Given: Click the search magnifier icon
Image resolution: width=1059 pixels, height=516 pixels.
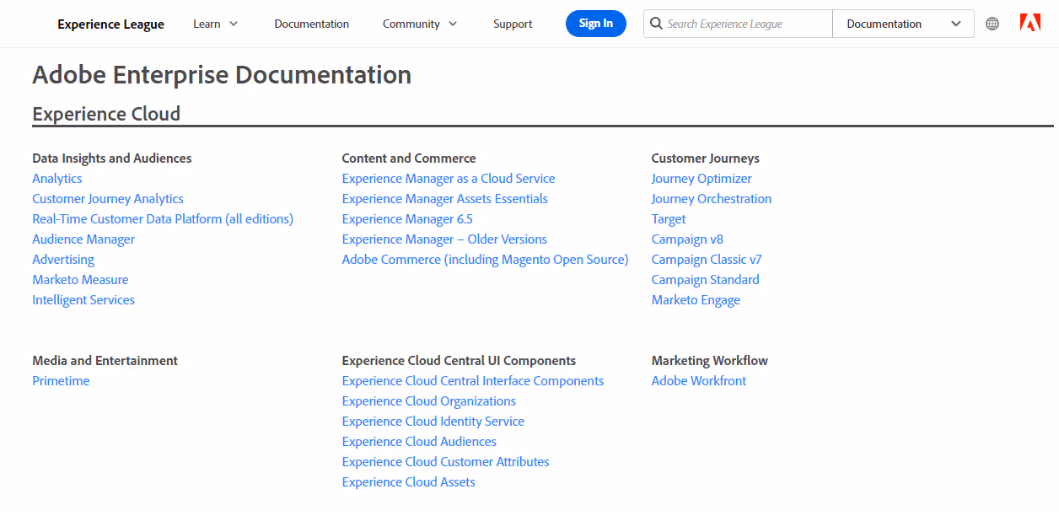Looking at the screenshot, I should tap(656, 24).
